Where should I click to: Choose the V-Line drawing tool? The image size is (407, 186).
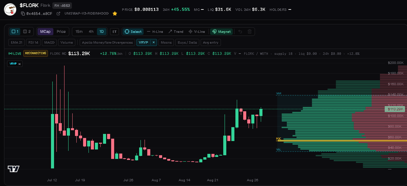(197, 32)
